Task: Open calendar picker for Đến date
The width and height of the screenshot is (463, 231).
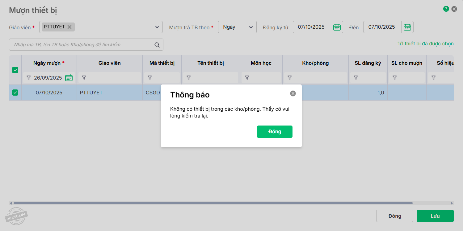Action: 407,27
